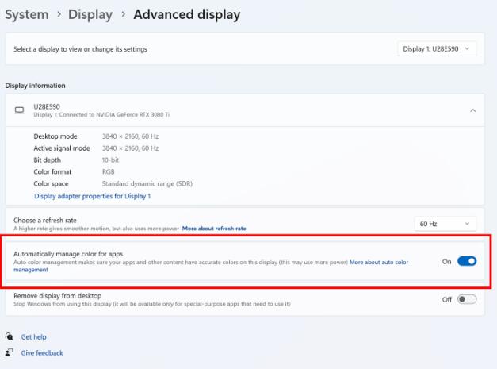
Task: Click the Choose a refresh rate label
Action: (48, 220)
